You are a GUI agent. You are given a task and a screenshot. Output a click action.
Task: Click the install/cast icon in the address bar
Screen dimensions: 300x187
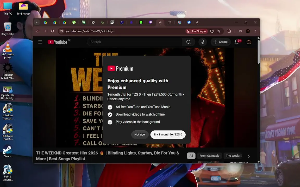click(x=212, y=31)
